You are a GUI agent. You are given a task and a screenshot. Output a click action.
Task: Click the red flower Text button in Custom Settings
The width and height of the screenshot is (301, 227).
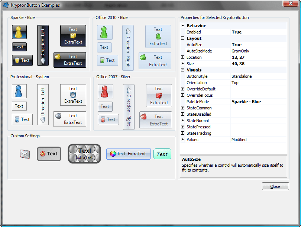49,153
